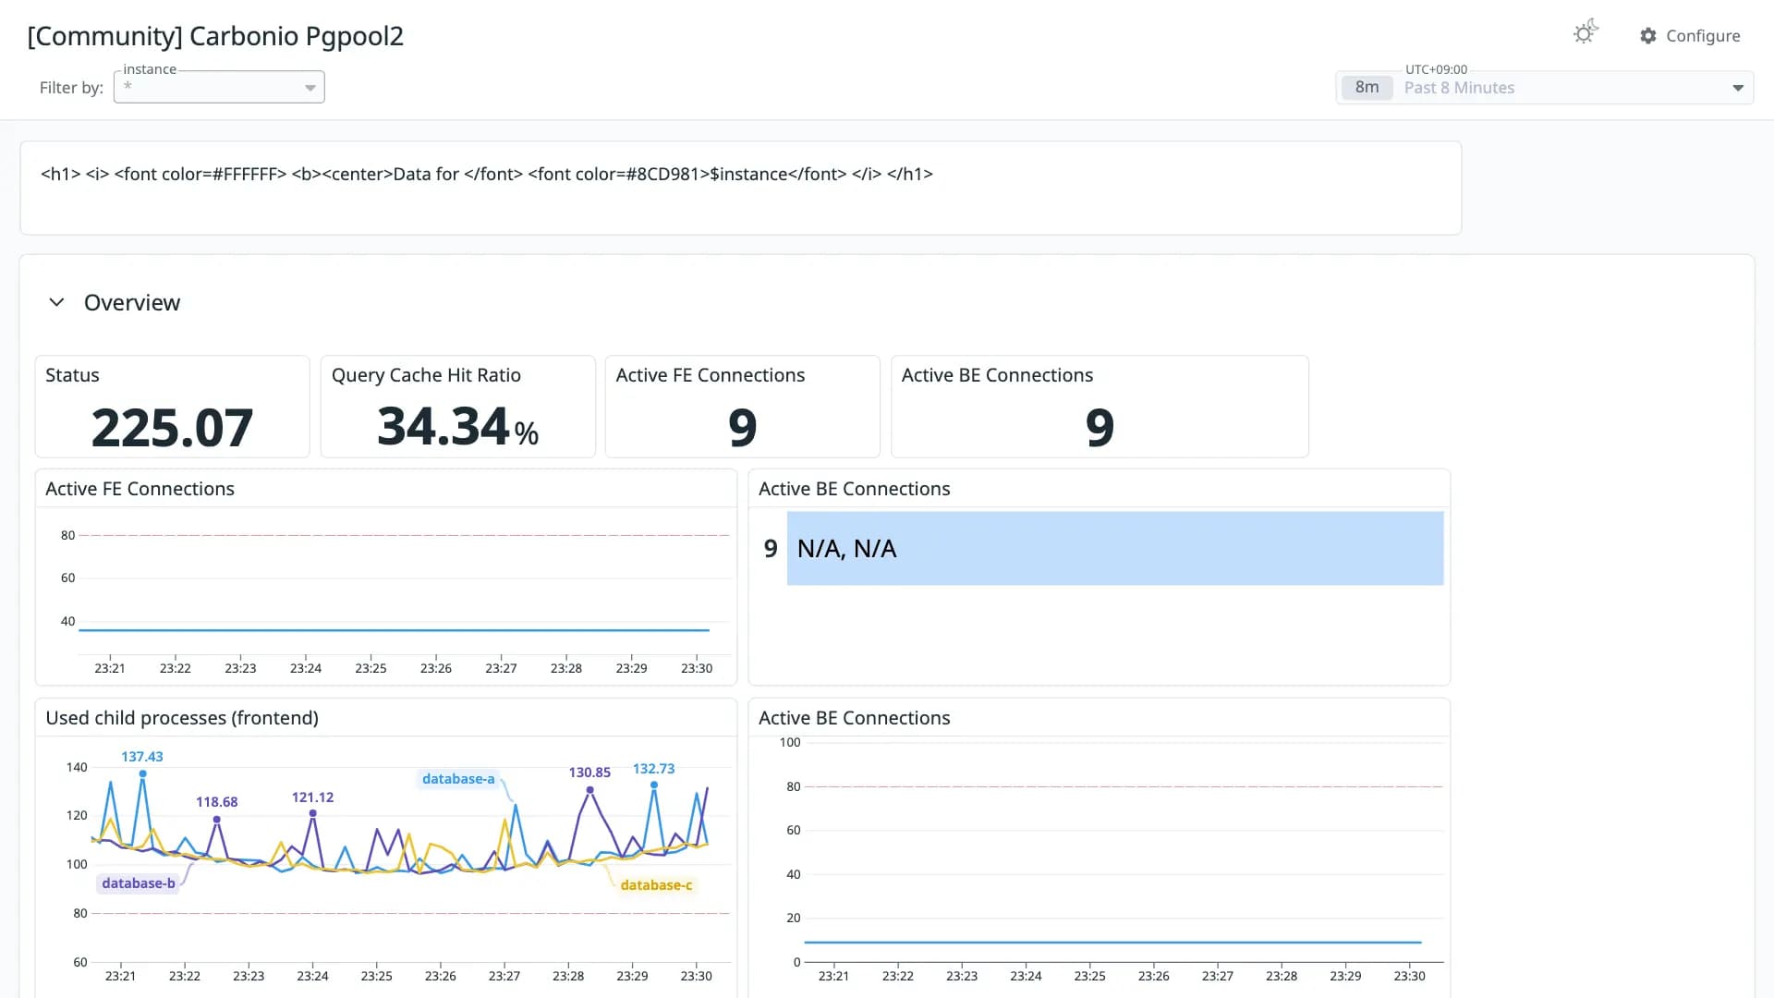Click the database-b series label

(139, 883)
